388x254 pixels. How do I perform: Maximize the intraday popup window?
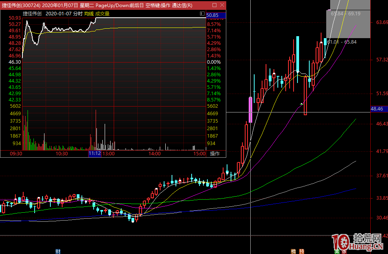click(x=214, y=6)
